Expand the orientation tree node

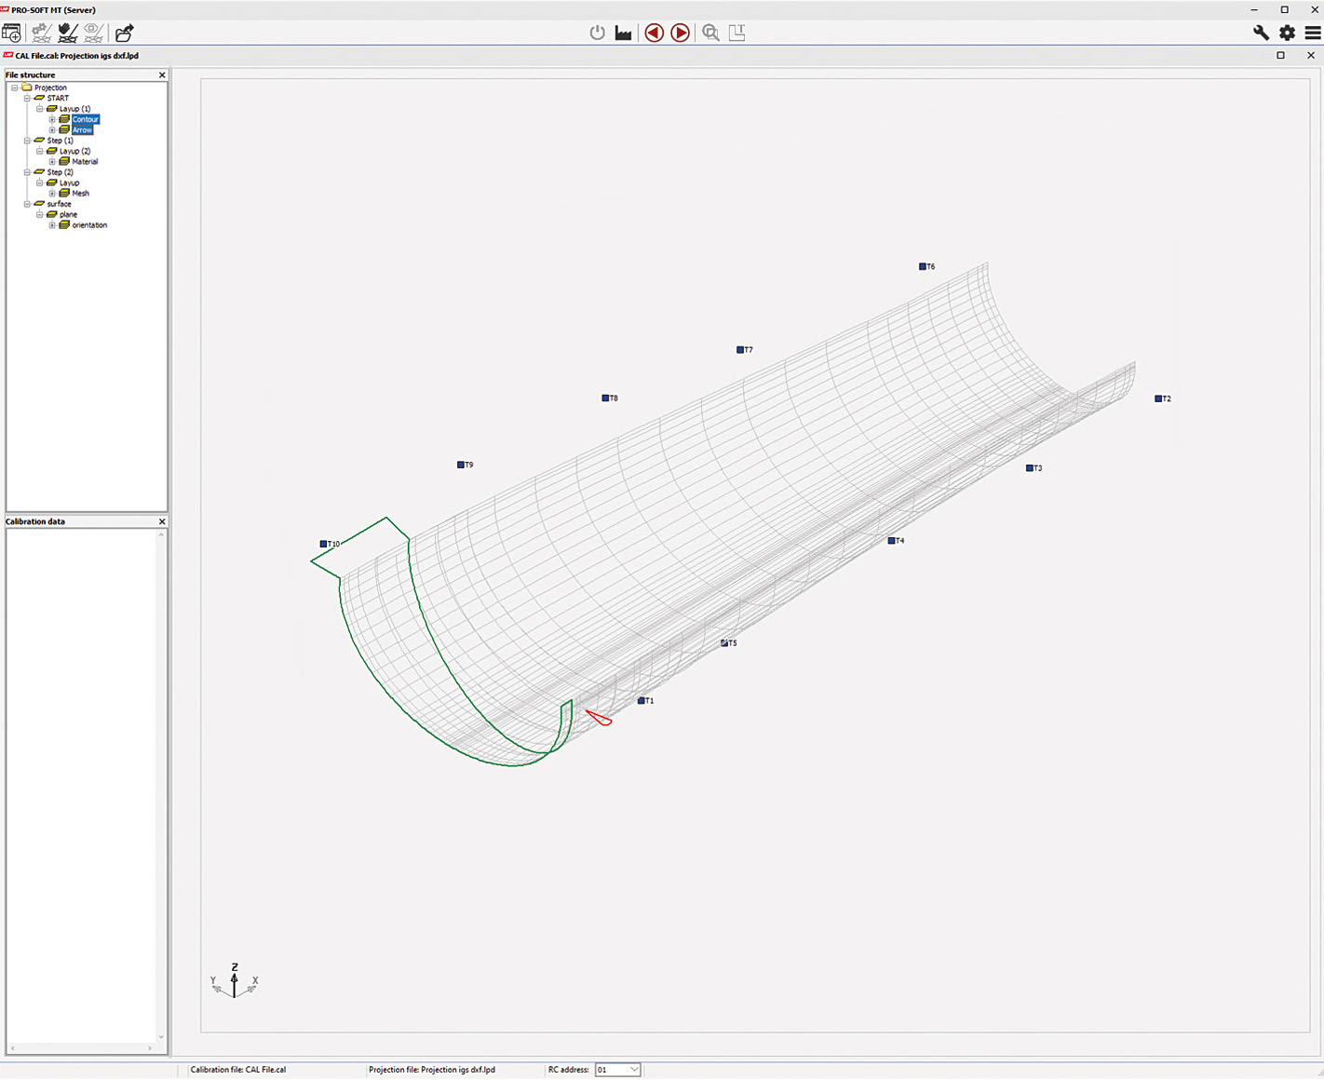52,225
